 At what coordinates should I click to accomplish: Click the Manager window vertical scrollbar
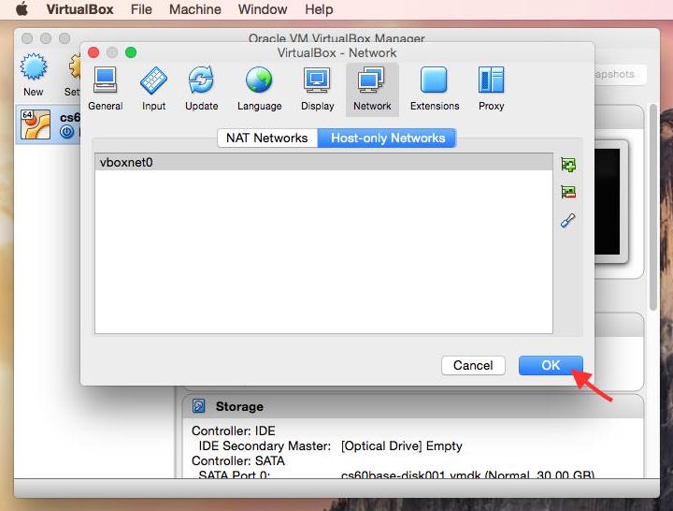point(653,206)
